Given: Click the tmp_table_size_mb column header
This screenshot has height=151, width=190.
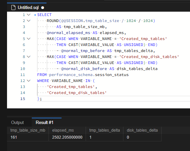Looking at the screenshot, I should coord(28,130).
